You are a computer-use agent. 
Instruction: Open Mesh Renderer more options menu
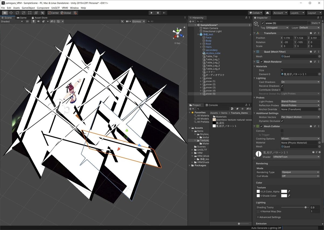[x=319, y=62]
